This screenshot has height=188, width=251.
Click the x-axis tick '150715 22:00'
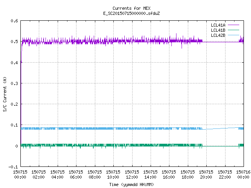225,175
